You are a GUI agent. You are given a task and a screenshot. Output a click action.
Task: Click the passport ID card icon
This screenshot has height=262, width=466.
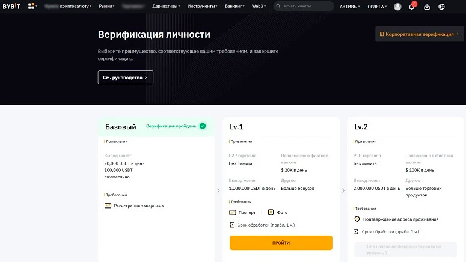click(233, 212)
